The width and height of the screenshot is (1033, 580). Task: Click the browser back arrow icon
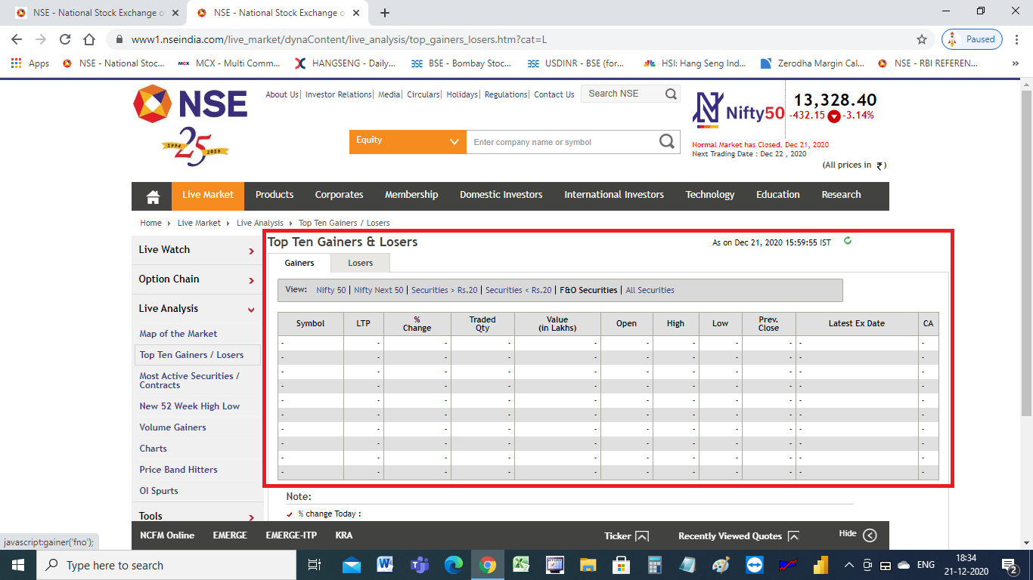[15, 39]
